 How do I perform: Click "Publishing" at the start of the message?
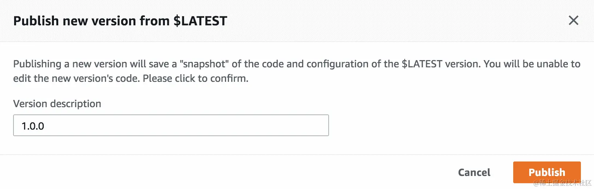pos(37,64)
